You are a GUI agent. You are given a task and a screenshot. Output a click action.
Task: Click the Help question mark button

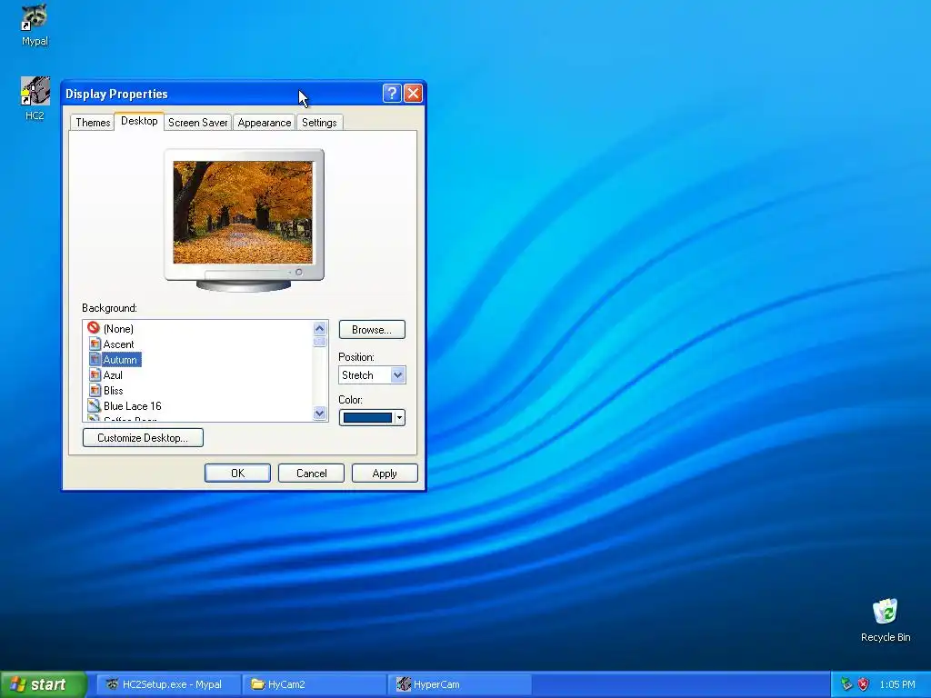[392, 94]
